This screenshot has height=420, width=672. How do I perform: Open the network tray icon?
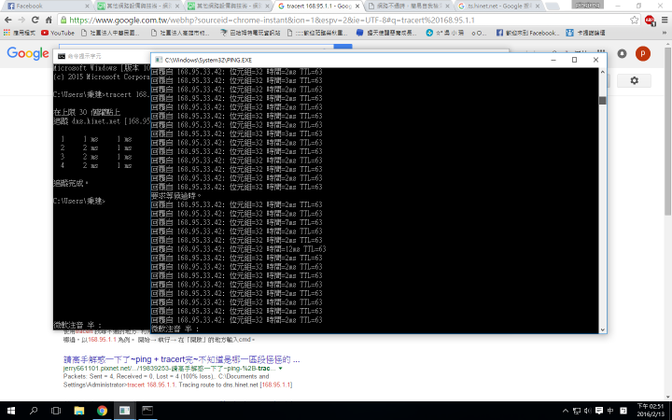[577, 411]
